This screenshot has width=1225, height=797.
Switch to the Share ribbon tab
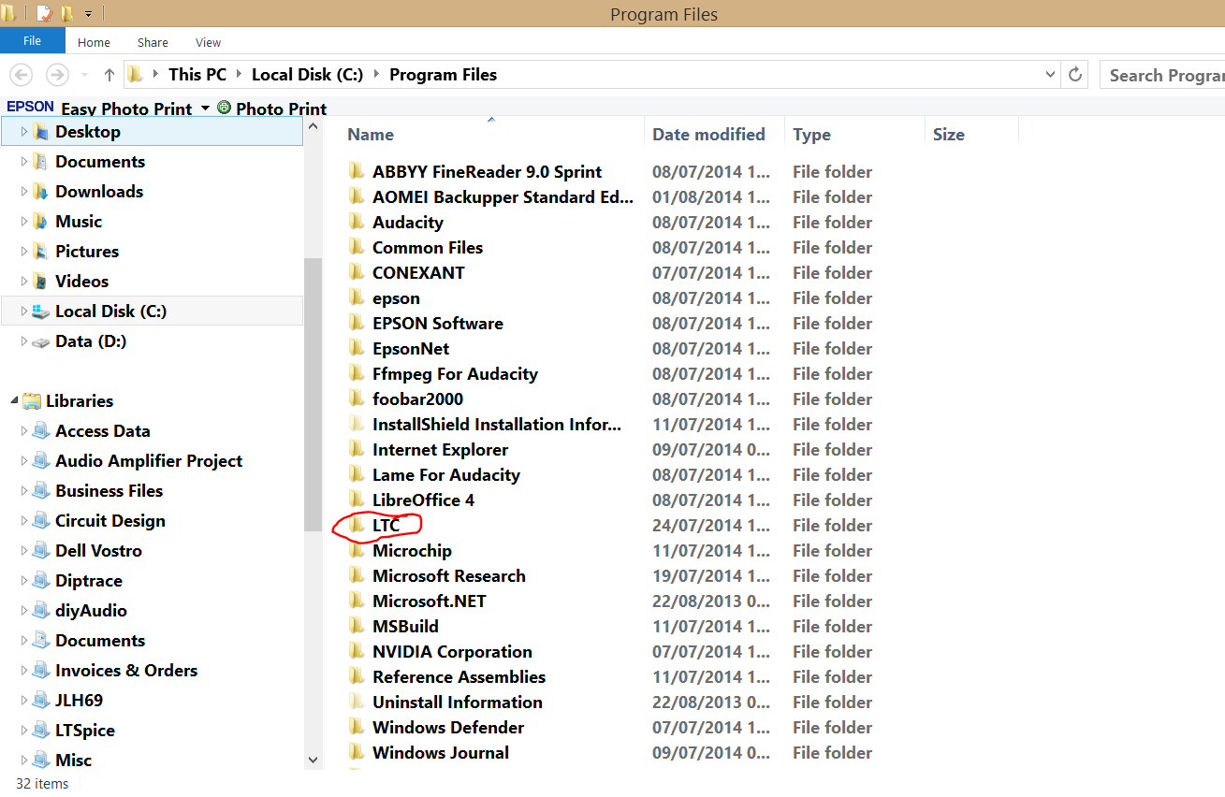pos(153,42)
